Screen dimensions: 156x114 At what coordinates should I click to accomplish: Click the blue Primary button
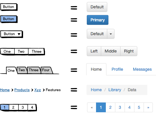[x=97, y=20]
